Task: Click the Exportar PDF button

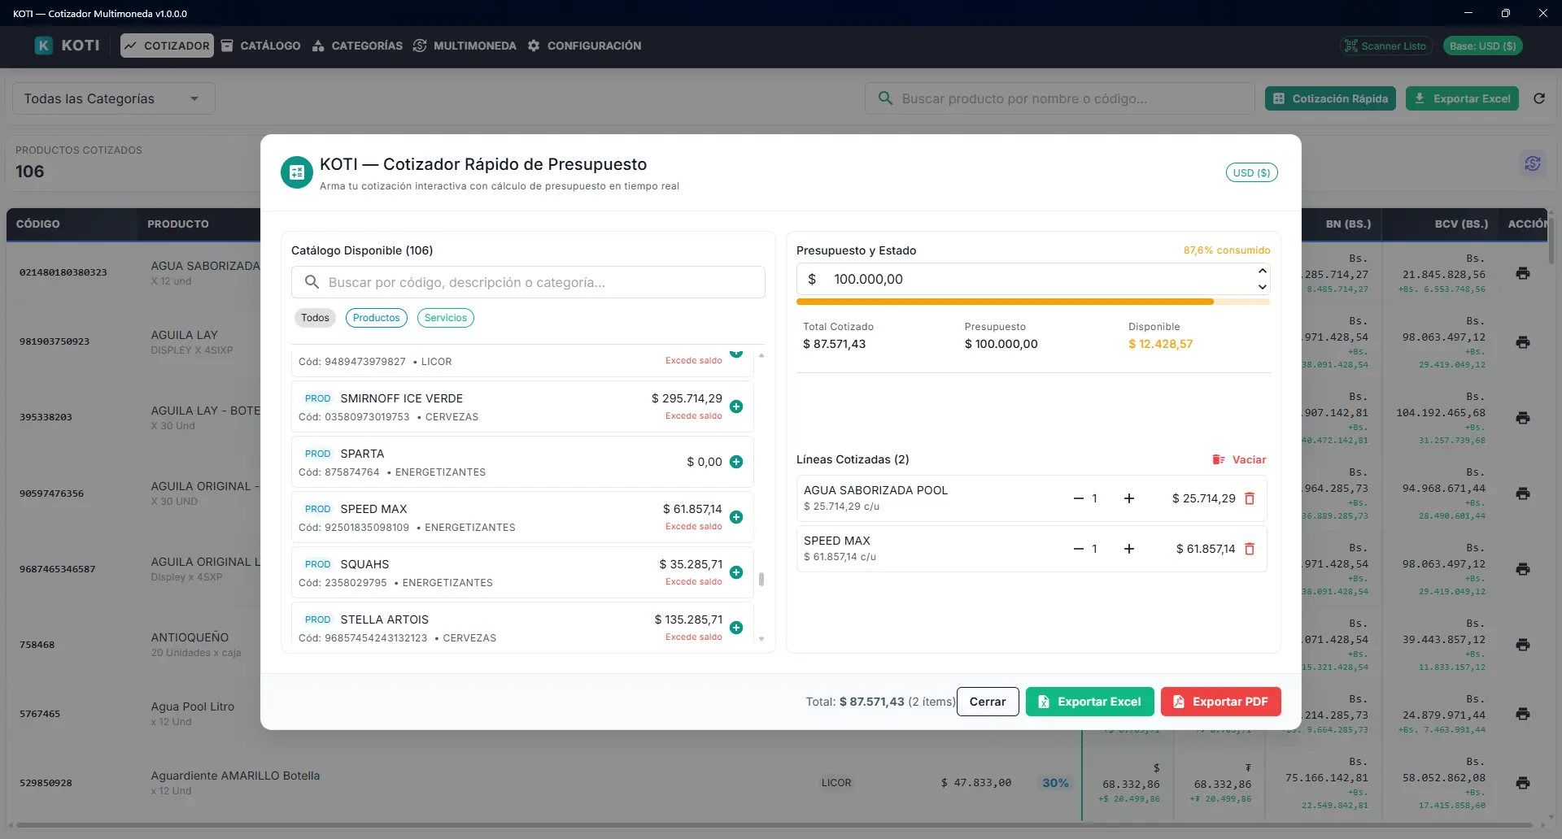Action: coord(1220,702)
